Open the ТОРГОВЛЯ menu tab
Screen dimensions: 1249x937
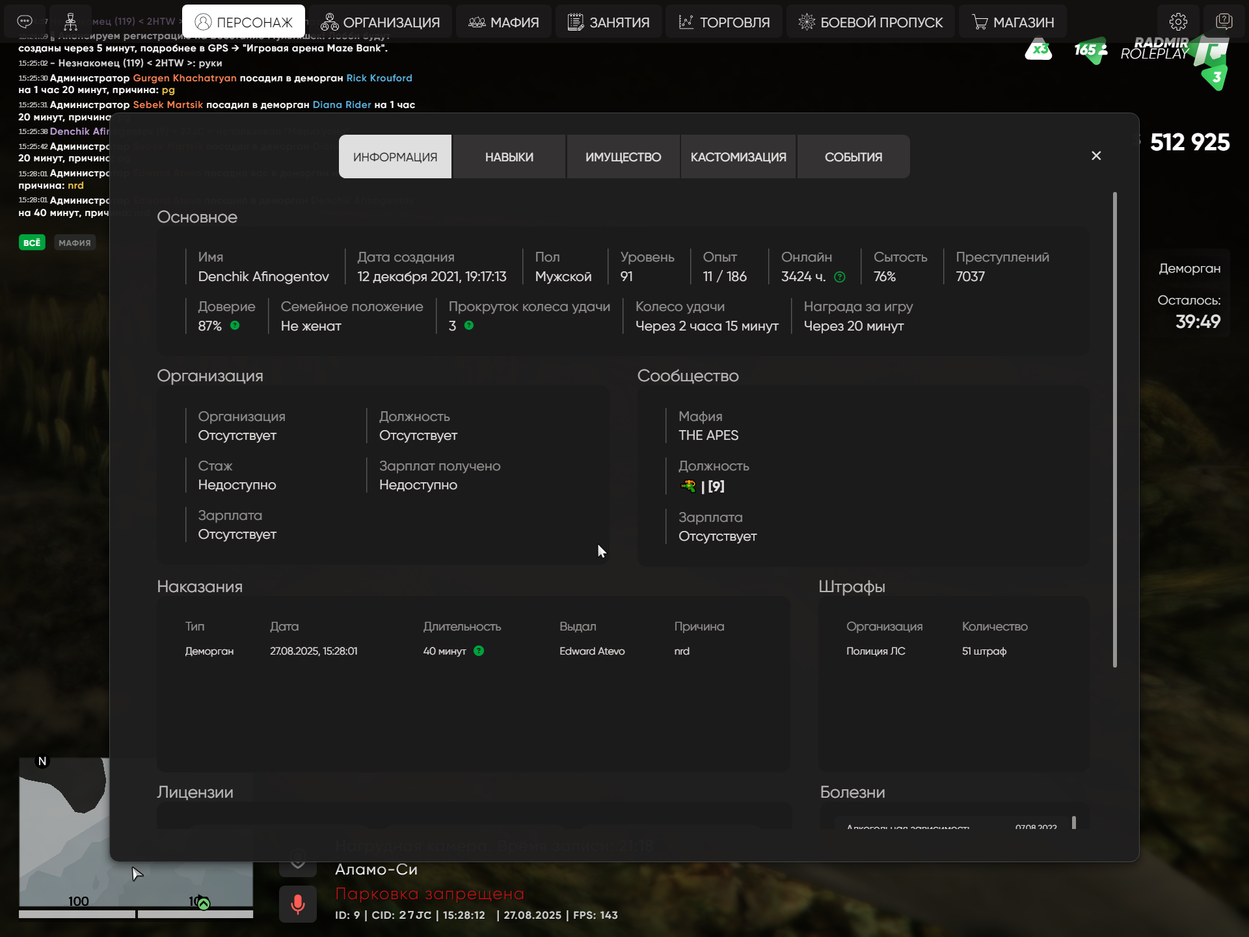click(x=724, y=22)
